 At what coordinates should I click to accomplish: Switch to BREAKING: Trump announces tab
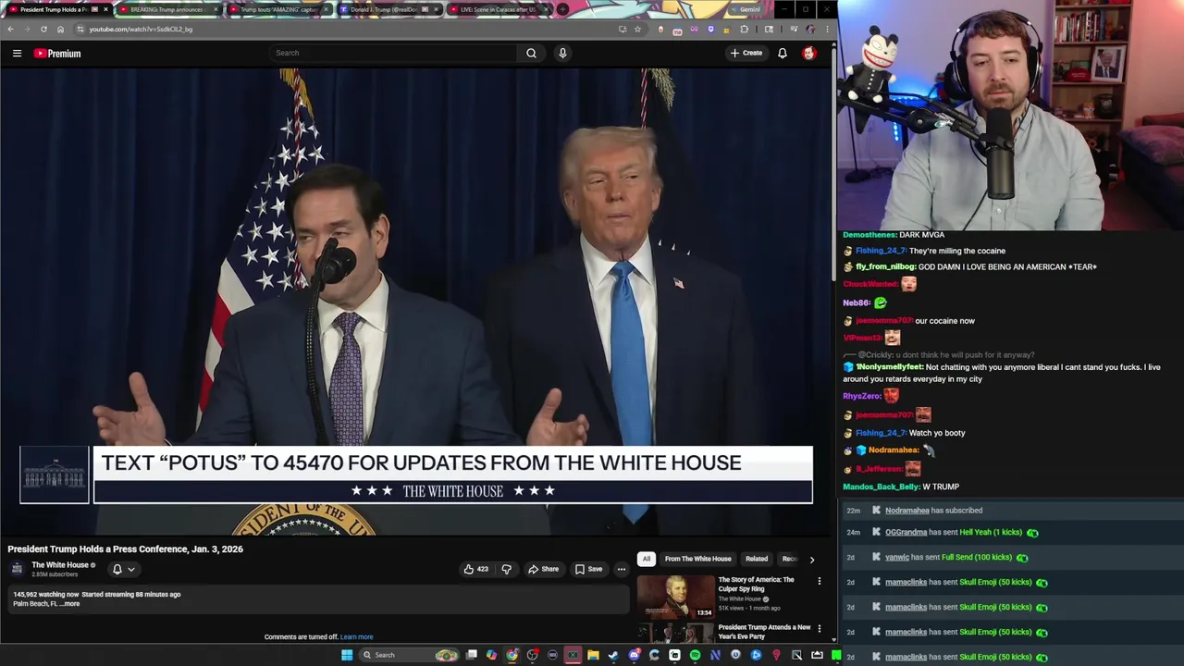pyautogui.click(x=167, y=9)
